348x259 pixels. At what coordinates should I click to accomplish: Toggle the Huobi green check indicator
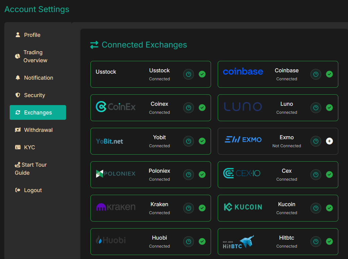pos(202,242)
